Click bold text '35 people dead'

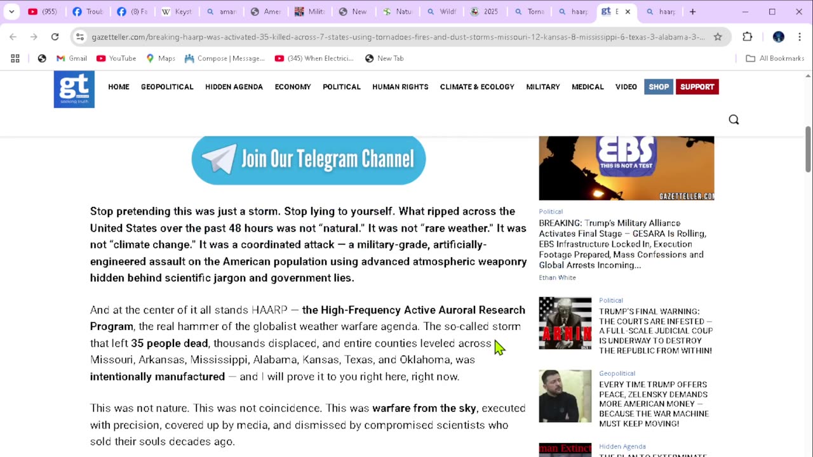[x=170, y=343]
